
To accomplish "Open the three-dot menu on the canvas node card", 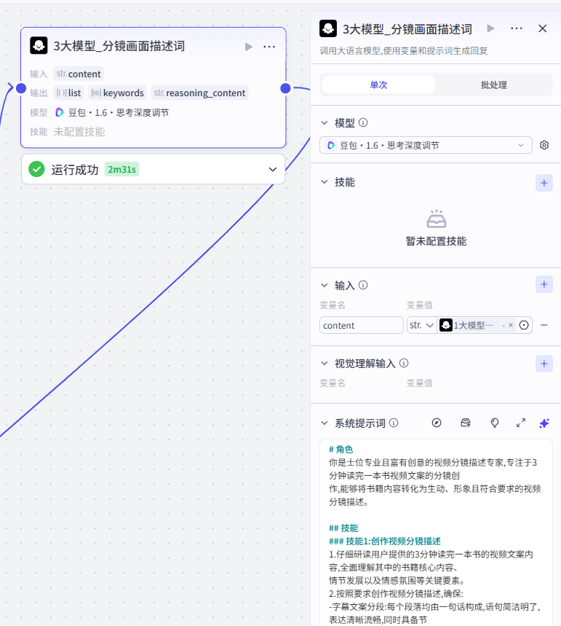I will tap(269, 47).
